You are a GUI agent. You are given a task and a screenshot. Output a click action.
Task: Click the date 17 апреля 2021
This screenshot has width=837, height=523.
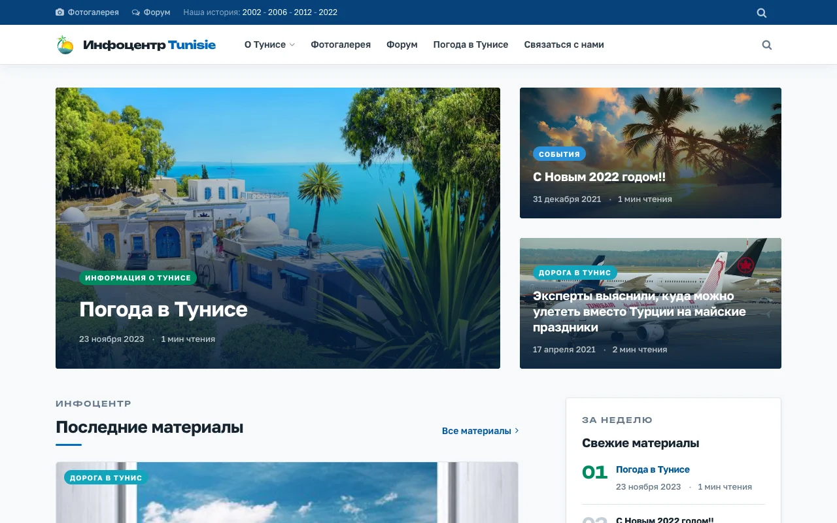click(x=564, y=350)
